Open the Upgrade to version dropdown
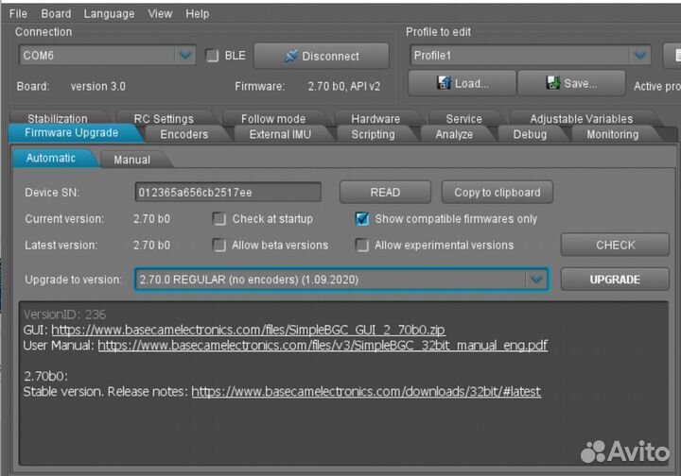 [536, 280]
